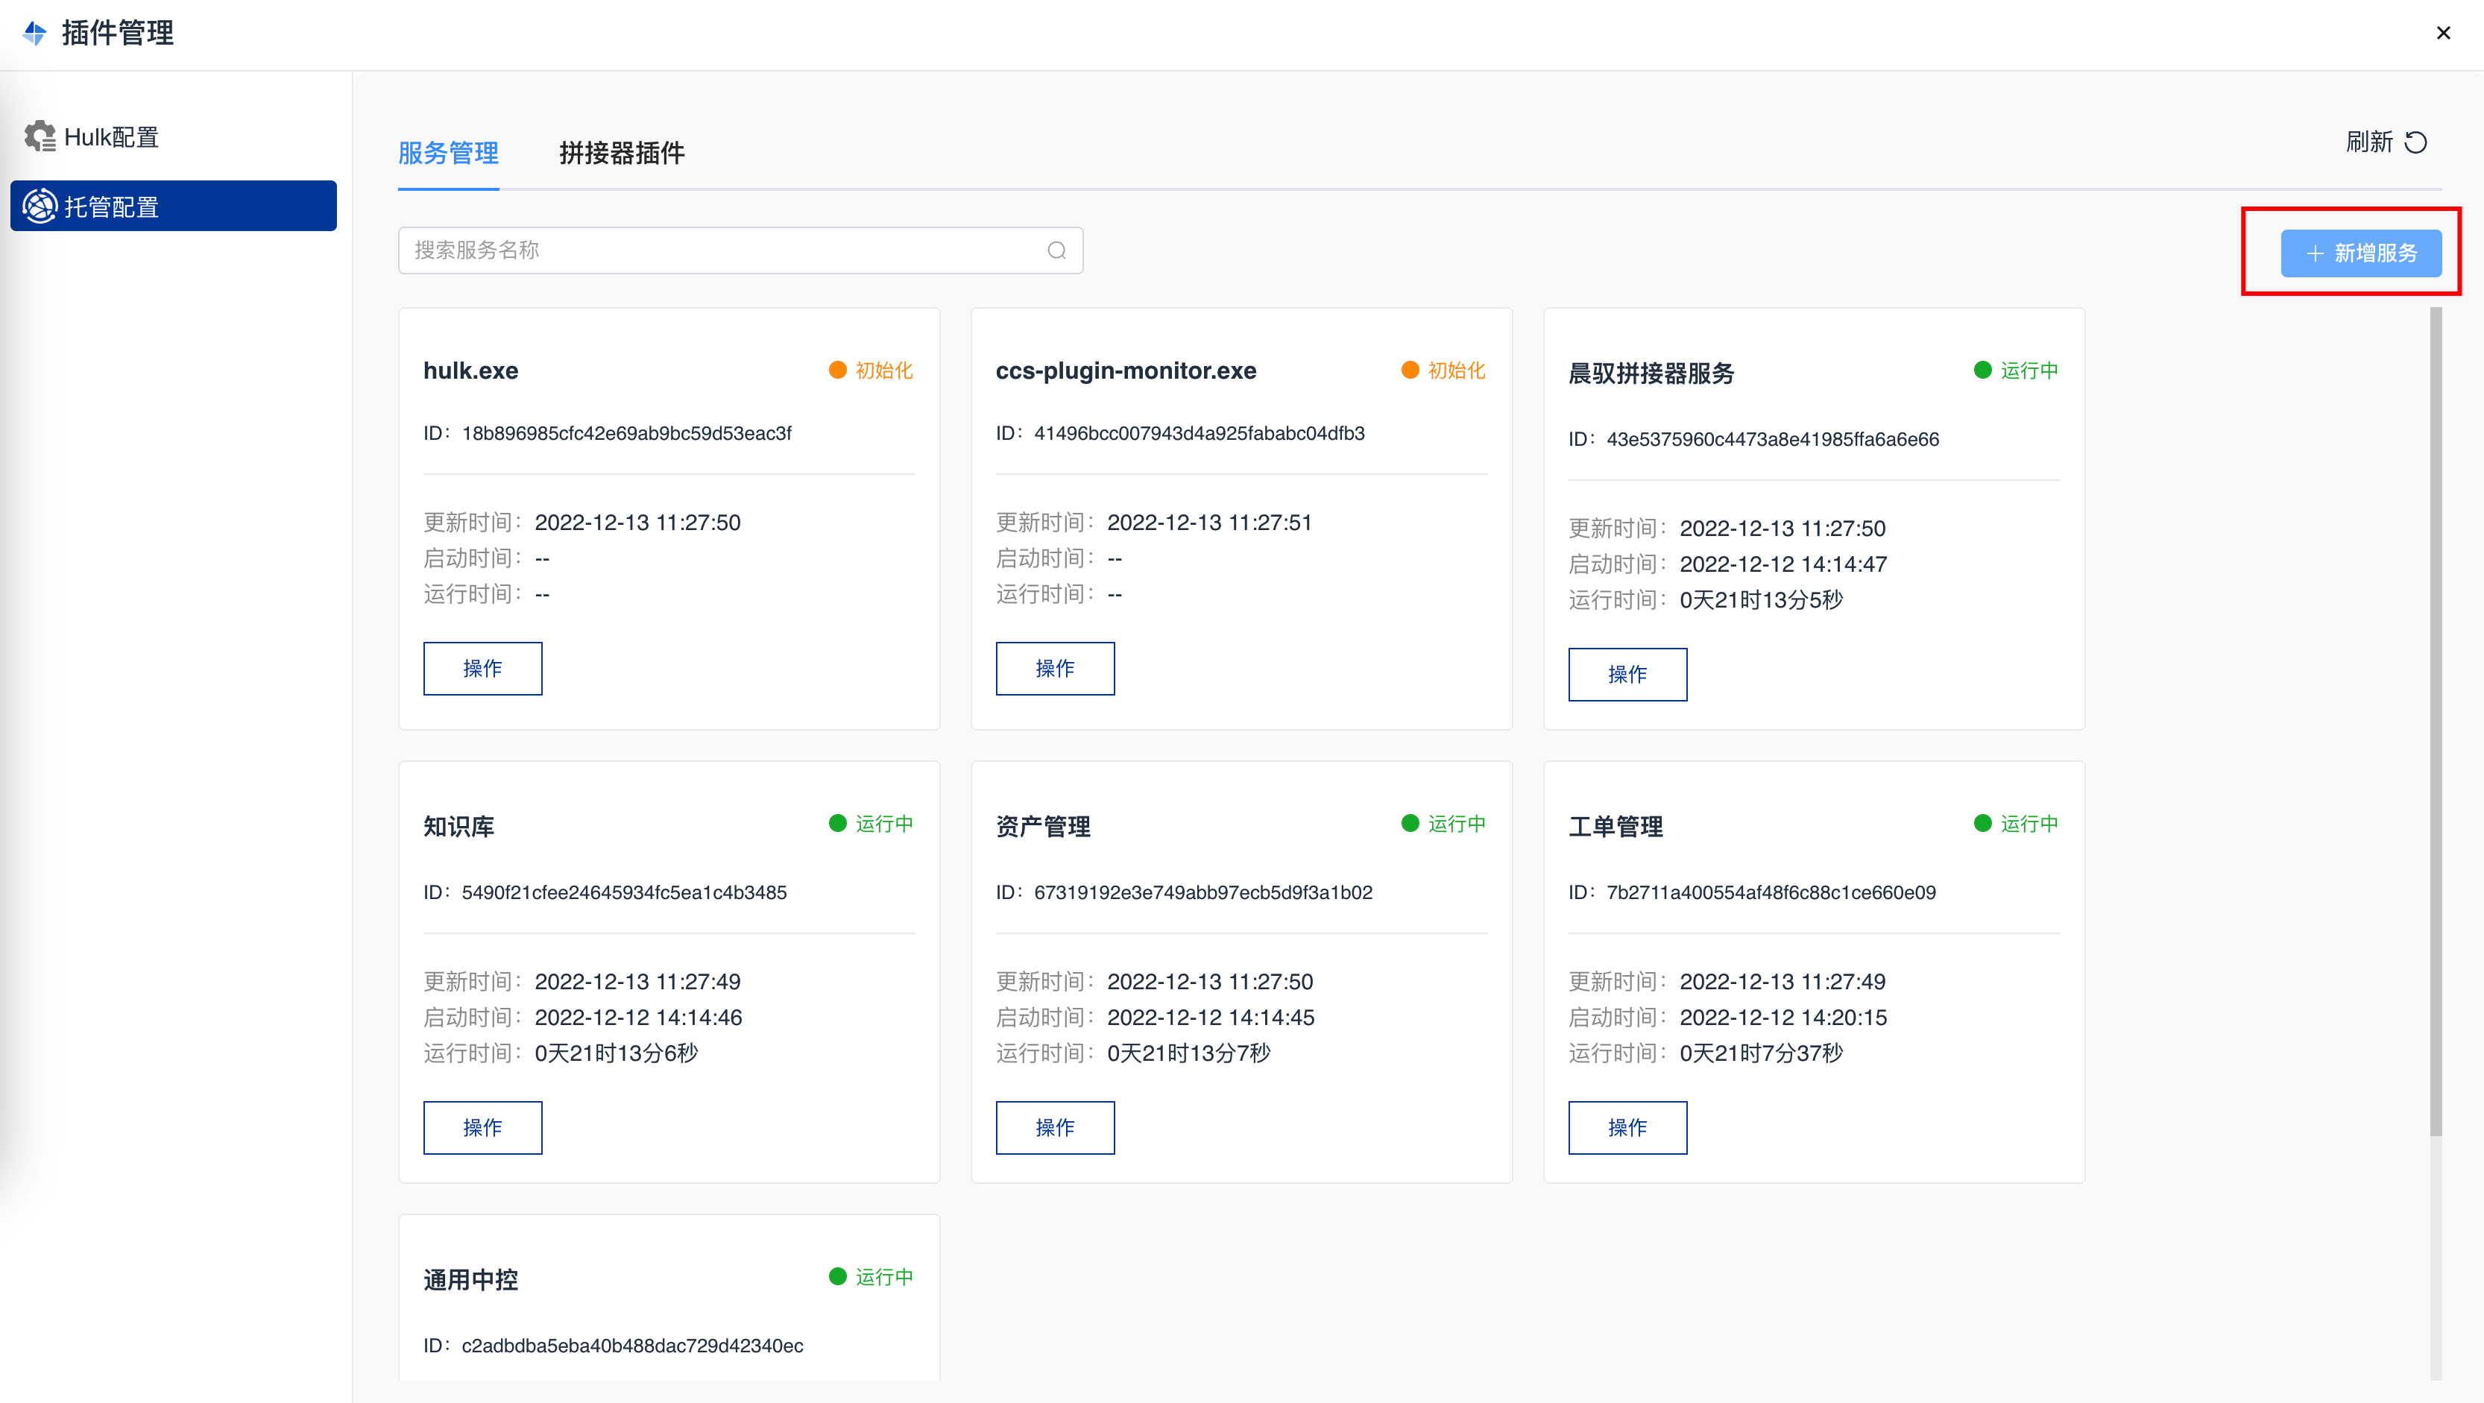The width and height of the screenshot is (2484, 1403).
Task: Focus the 搜索服务名称 search field
Action: point(740,250)
